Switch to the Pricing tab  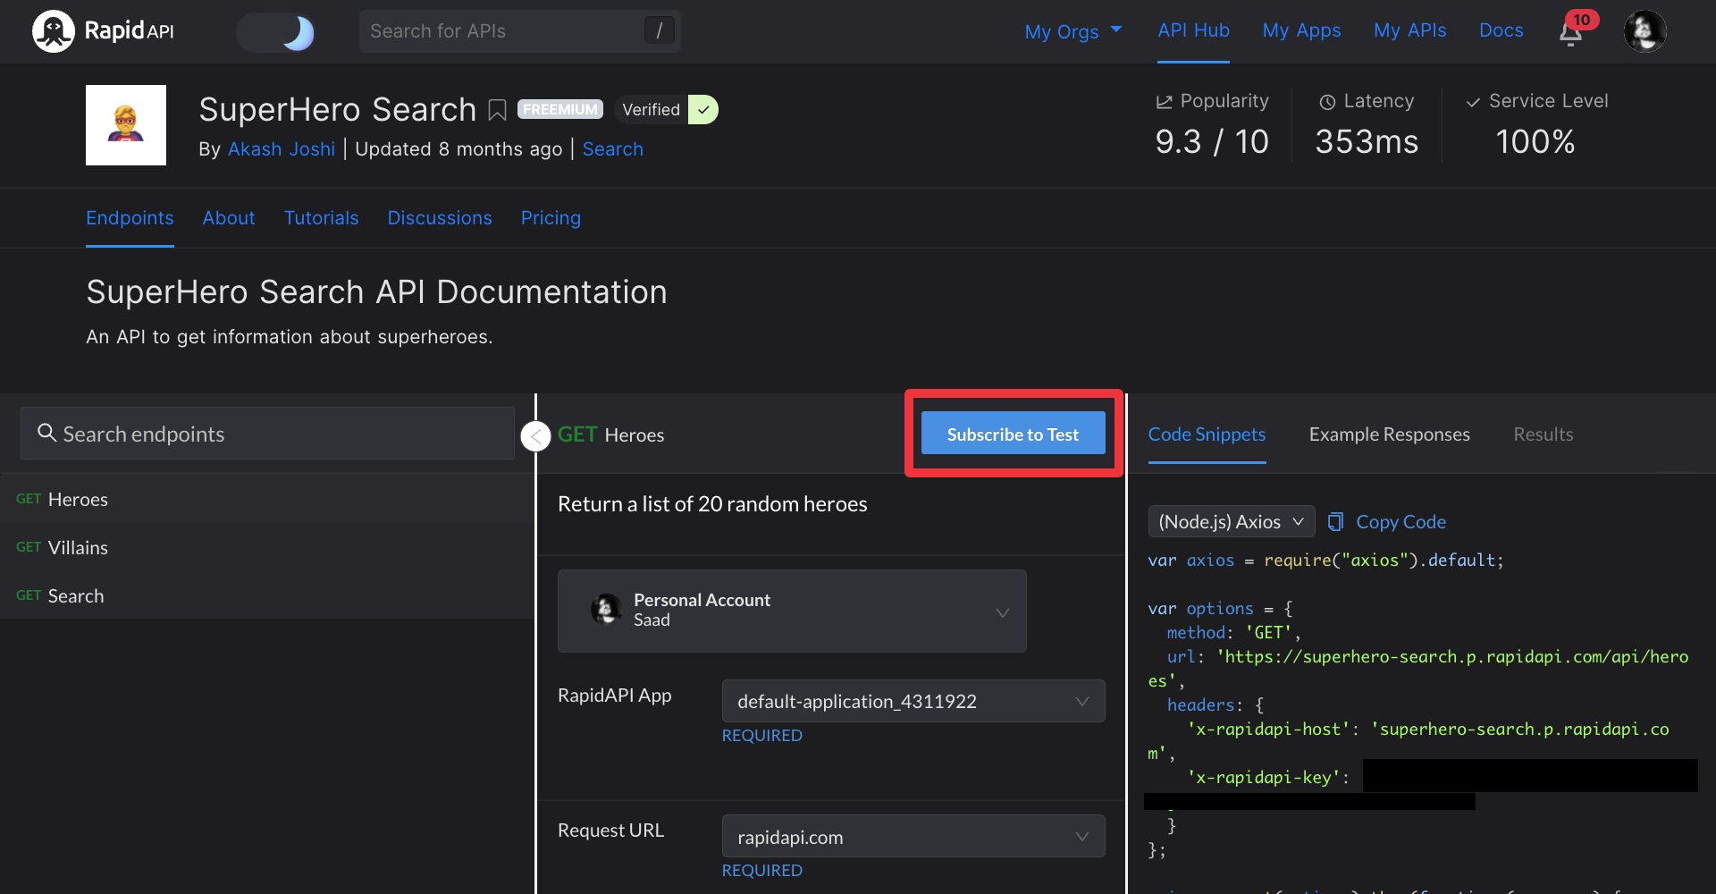551,218
